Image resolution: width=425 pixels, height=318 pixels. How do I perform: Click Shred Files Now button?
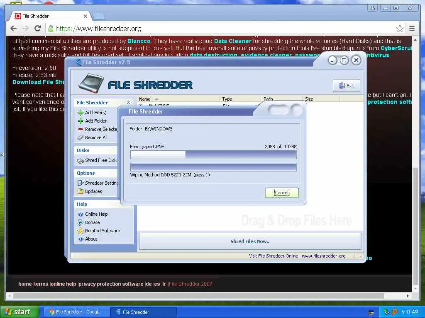[x=250, y=241]
